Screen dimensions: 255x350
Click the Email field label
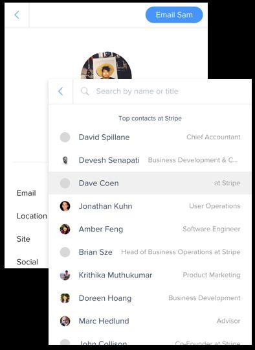pyautogui.click(x=27, y=193)
